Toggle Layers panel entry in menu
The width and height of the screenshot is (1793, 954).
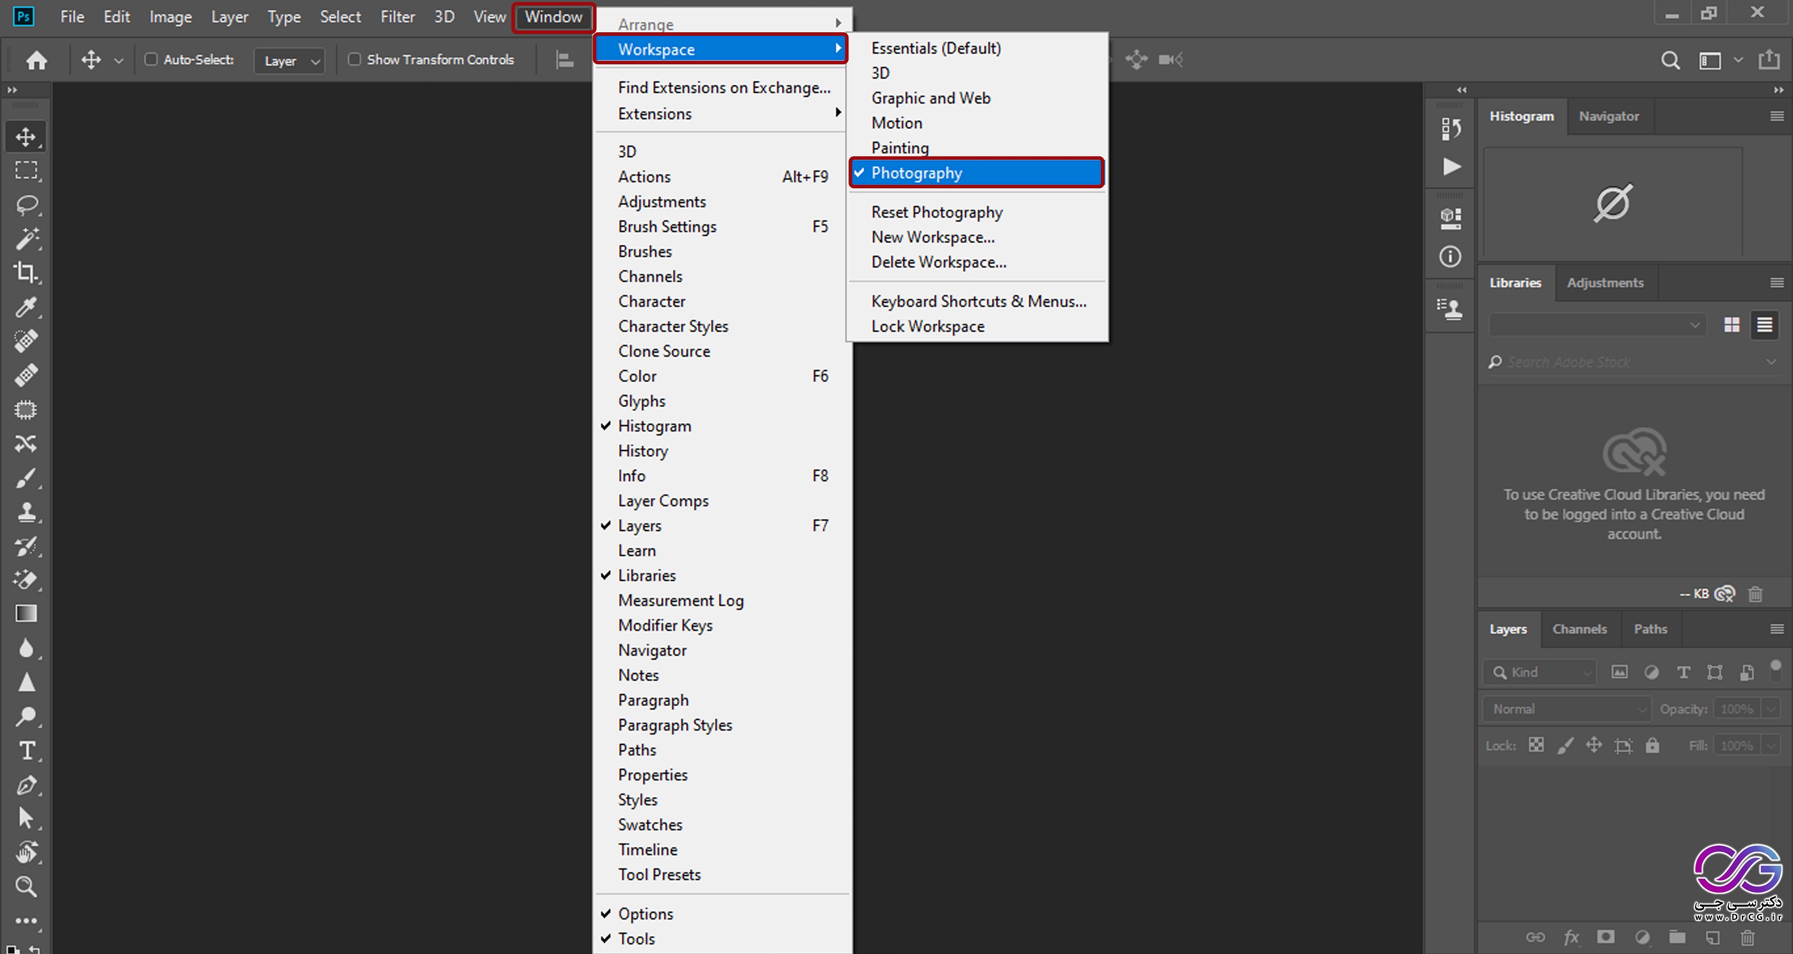pyautogui.click(x=722, y=525)
